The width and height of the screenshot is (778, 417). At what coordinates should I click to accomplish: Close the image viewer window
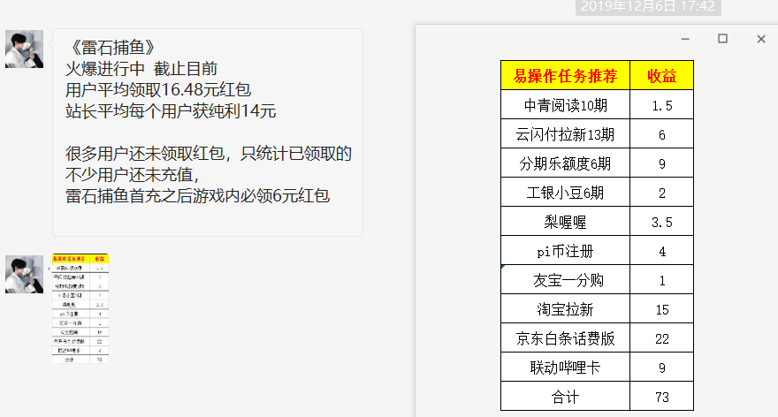[x=761, y=39]
